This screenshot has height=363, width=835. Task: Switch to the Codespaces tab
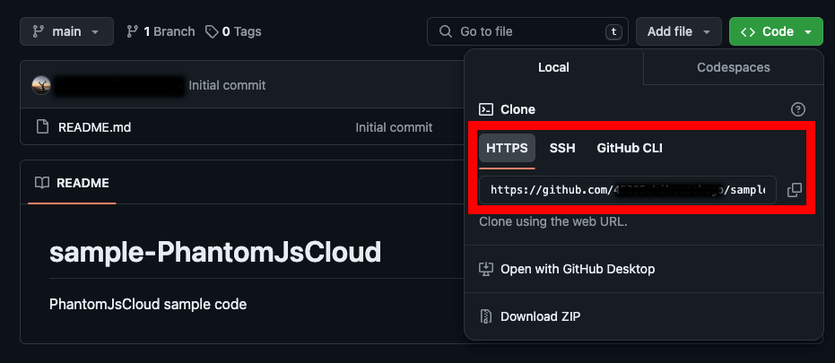tap(733, 67)
